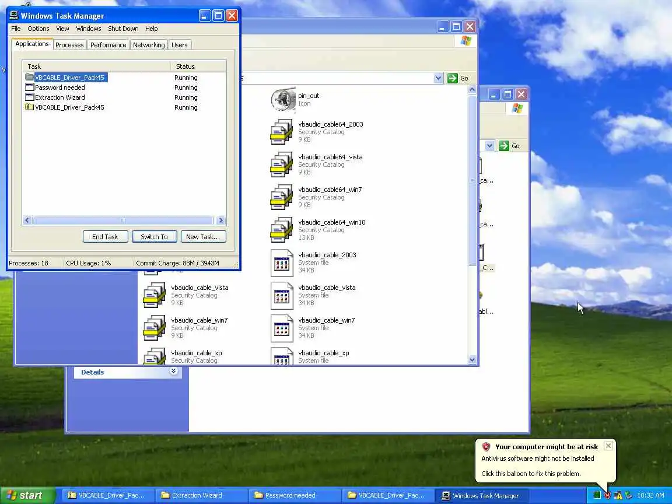672x504 pixels.
Task: Select vbaudio_cable_win7 security catalog icon
Action: (154, 327)
